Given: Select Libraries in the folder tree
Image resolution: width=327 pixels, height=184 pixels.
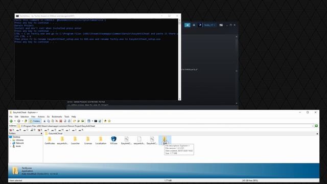Looking at the screenshot, I should pos(19,140).
